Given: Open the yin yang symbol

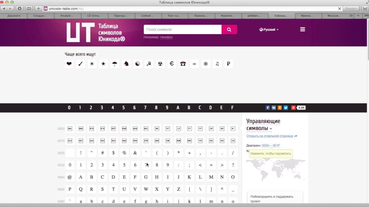Looking at the screenshot, I should [x=138, y=64].
